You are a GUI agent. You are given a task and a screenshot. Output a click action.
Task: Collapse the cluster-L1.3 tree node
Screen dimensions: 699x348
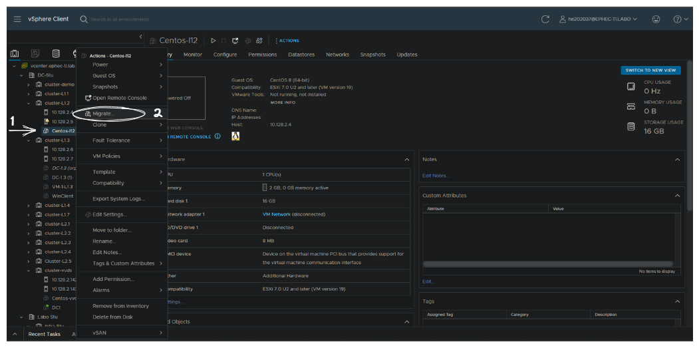point(29,140)
